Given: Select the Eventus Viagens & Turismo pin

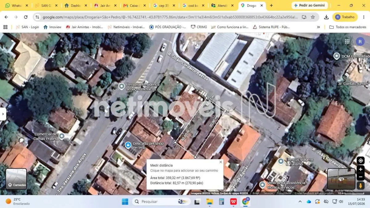Looking at the screenshot, I should [x=281, y=161].
